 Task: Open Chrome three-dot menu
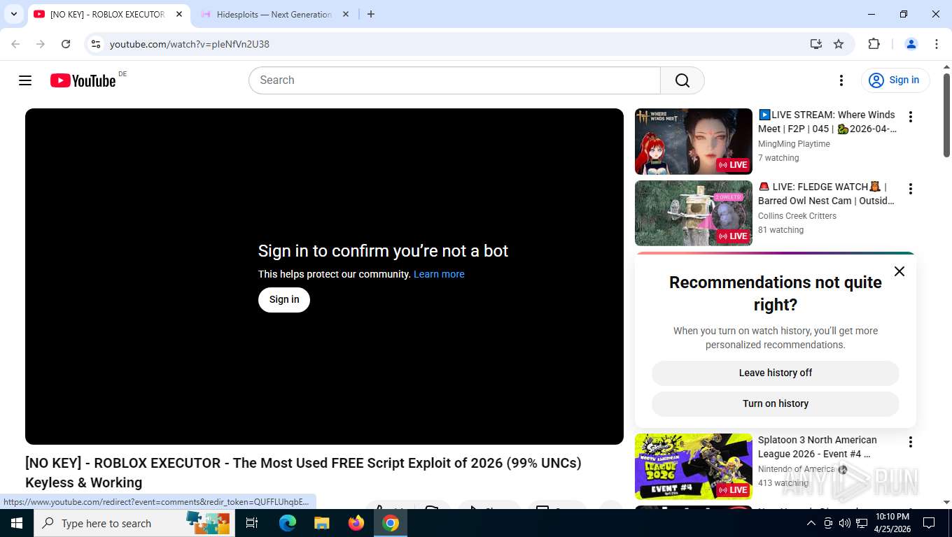click(937, 44)
